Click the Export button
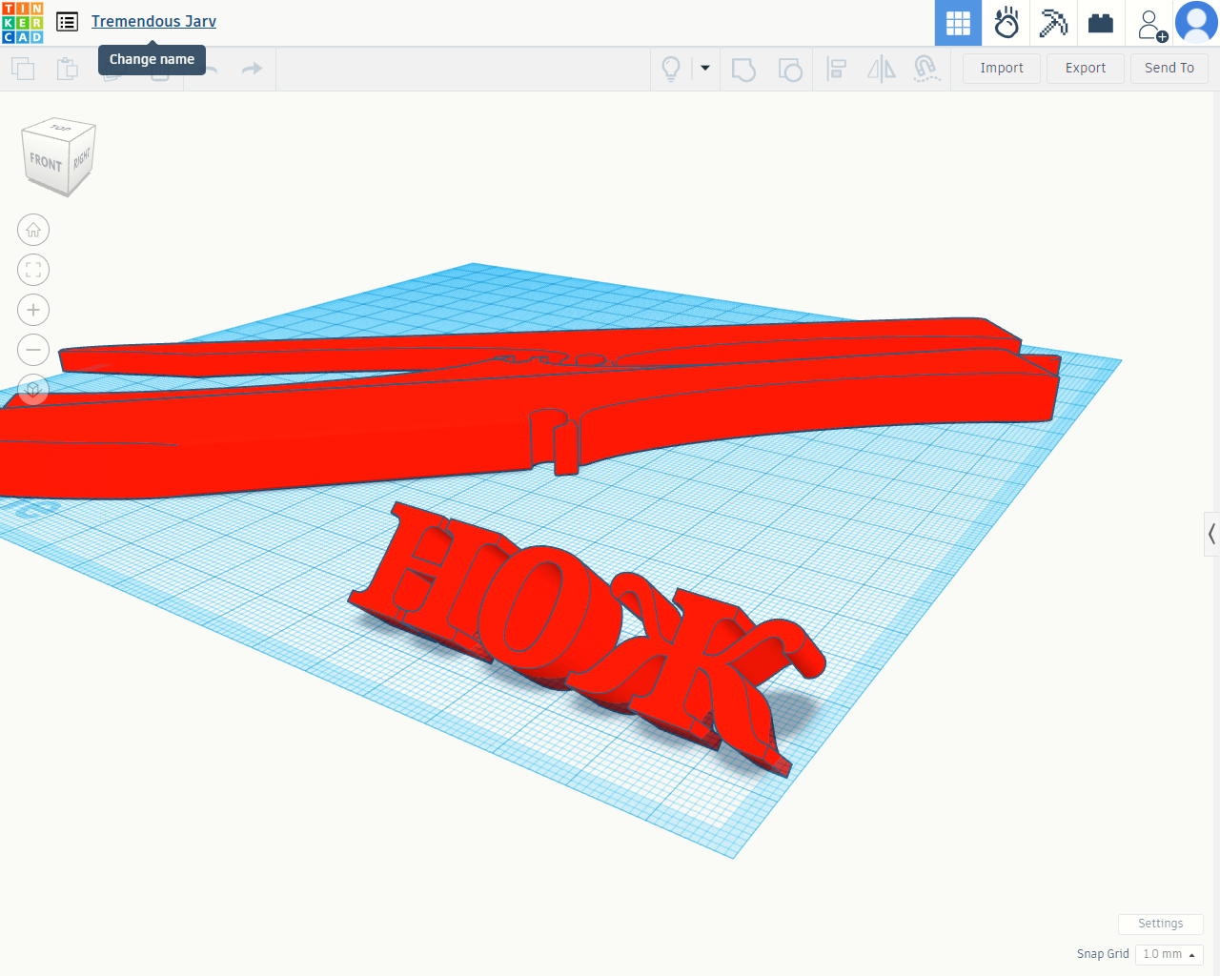This screenshot has width=1220, height=976. coord(1085,69)
